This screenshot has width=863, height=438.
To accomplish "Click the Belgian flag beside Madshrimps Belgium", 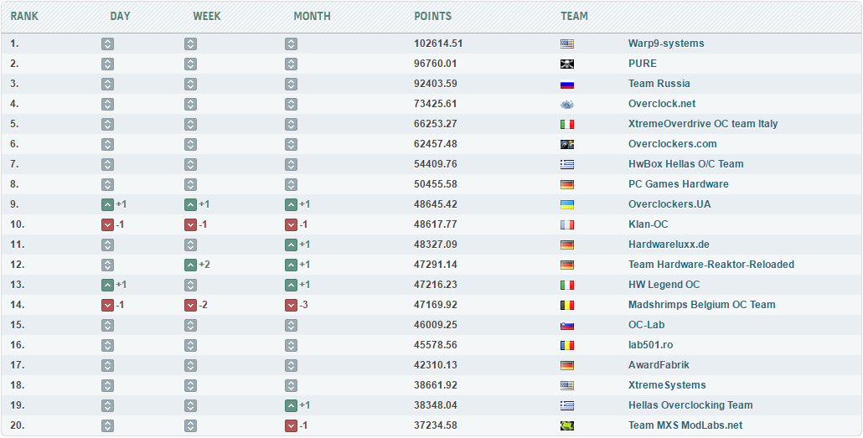I will click(567, 305).
